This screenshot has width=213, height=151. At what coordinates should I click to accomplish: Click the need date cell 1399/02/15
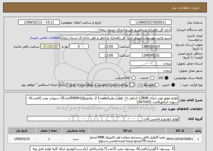pos(22,139)
